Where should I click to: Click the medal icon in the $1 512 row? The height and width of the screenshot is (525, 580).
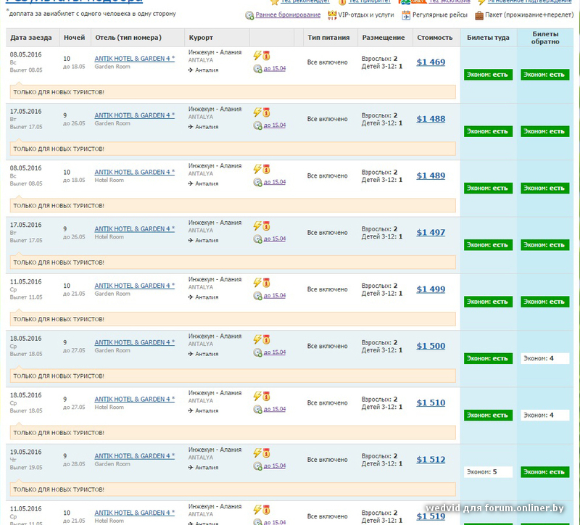[266, 453]
